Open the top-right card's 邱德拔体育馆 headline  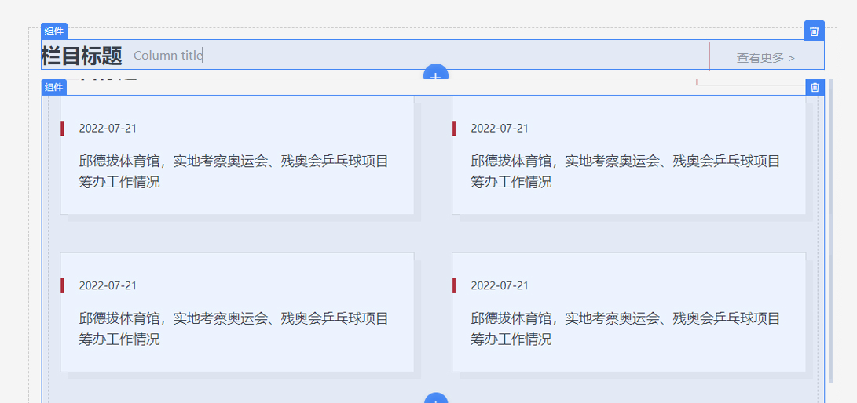click(x=625, y=171)
